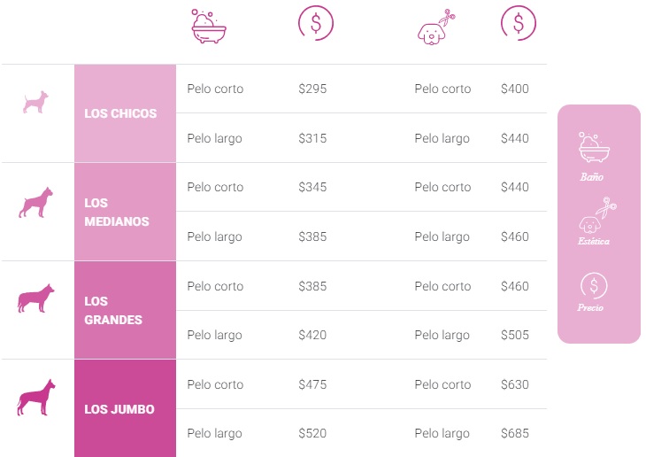Click the dollar icon above grooming prices

[519, 23]
